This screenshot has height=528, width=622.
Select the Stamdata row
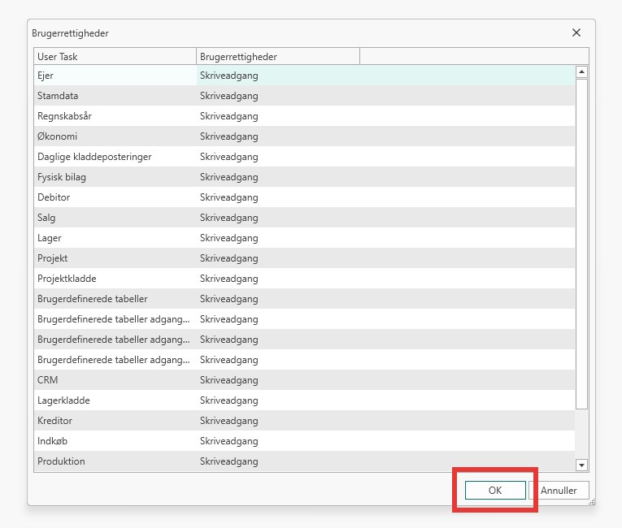[x=304, y=96]
